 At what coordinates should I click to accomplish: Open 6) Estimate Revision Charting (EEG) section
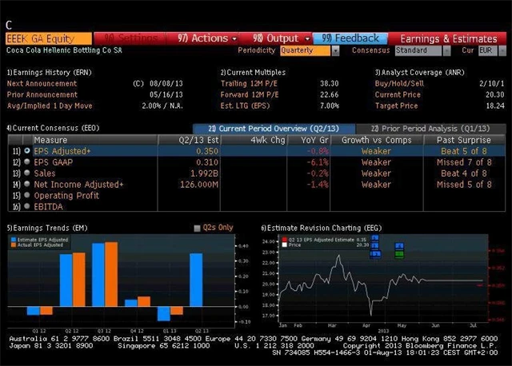tap(322, 228)
